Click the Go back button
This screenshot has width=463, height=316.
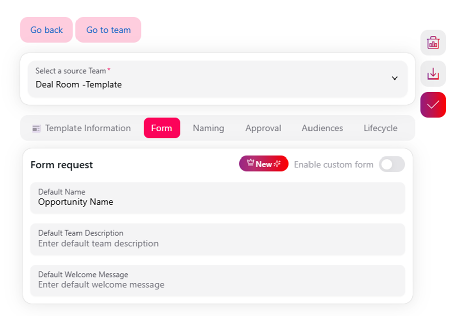coord(46,30)
